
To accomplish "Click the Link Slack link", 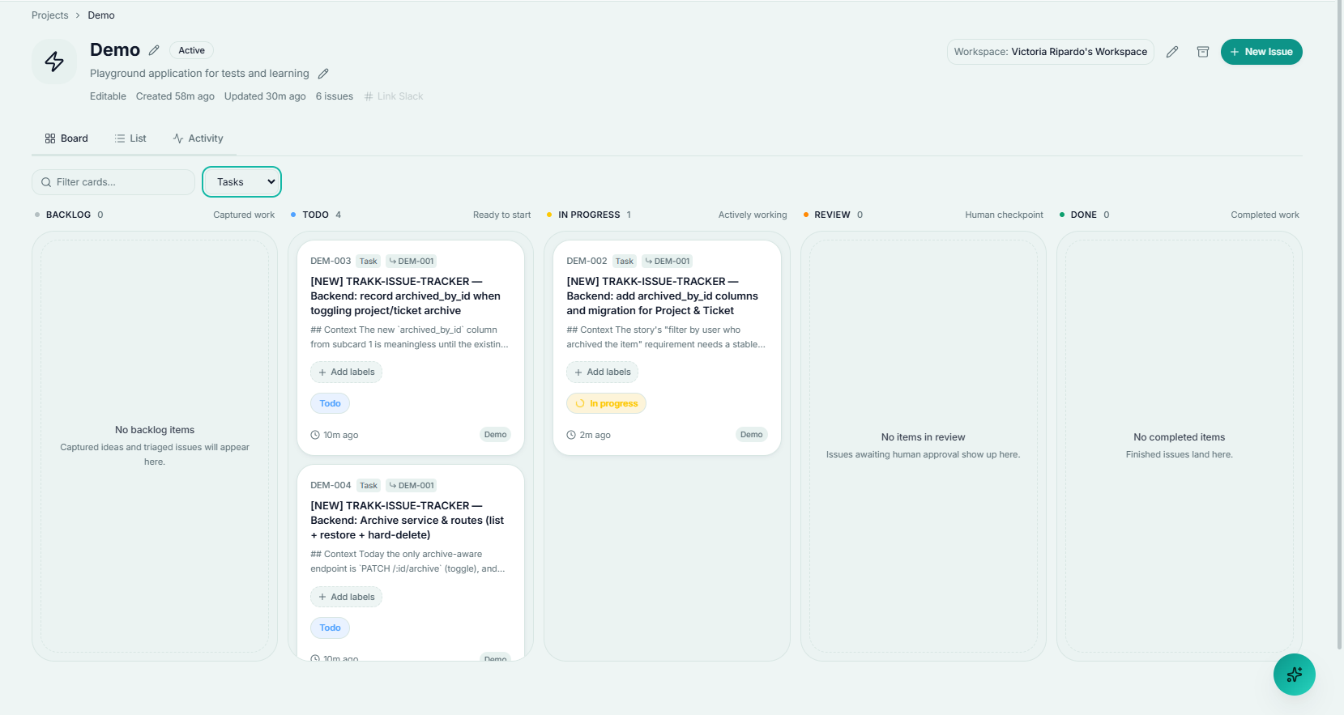I will click(394, 96).
